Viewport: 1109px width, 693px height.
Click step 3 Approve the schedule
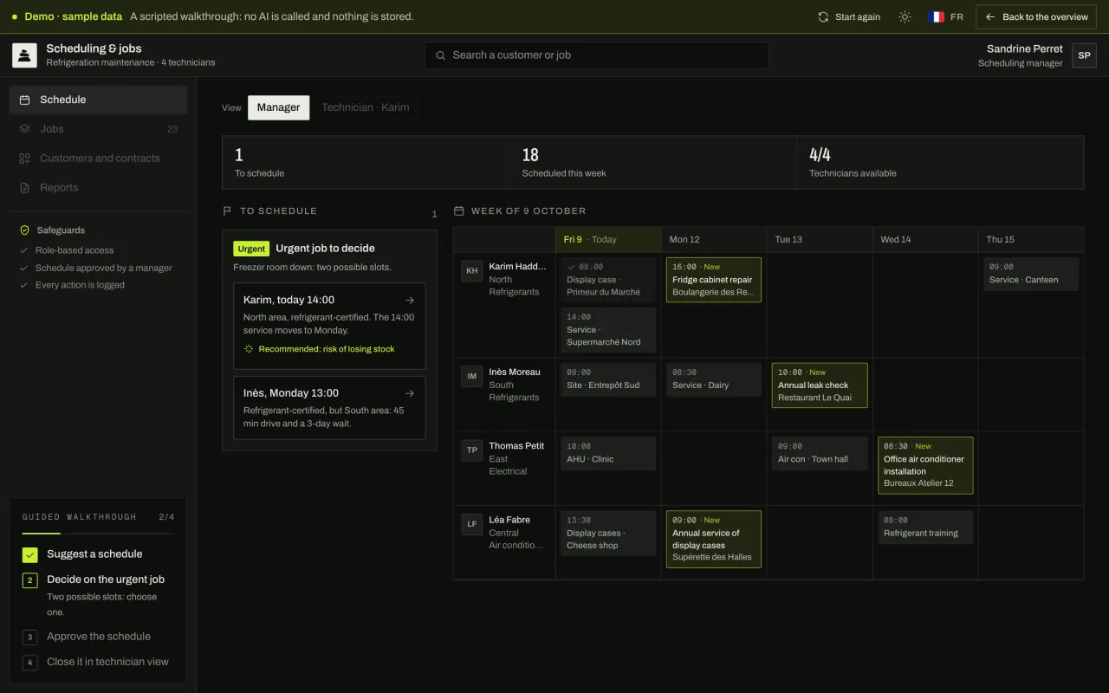pos(98,637)
